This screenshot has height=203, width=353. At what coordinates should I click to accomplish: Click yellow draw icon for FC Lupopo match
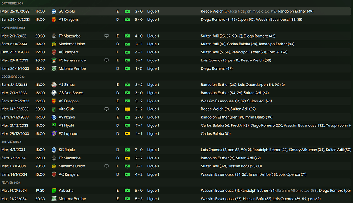click(x=127, y=134)
